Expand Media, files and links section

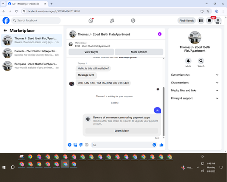(x=195, y=90)
